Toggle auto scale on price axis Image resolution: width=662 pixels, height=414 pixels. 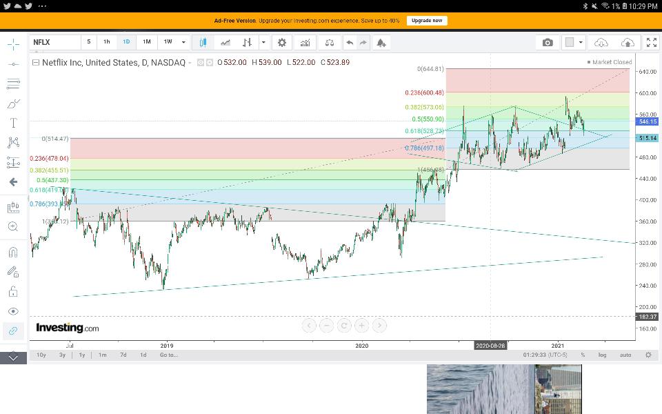(x=625, y=355)
